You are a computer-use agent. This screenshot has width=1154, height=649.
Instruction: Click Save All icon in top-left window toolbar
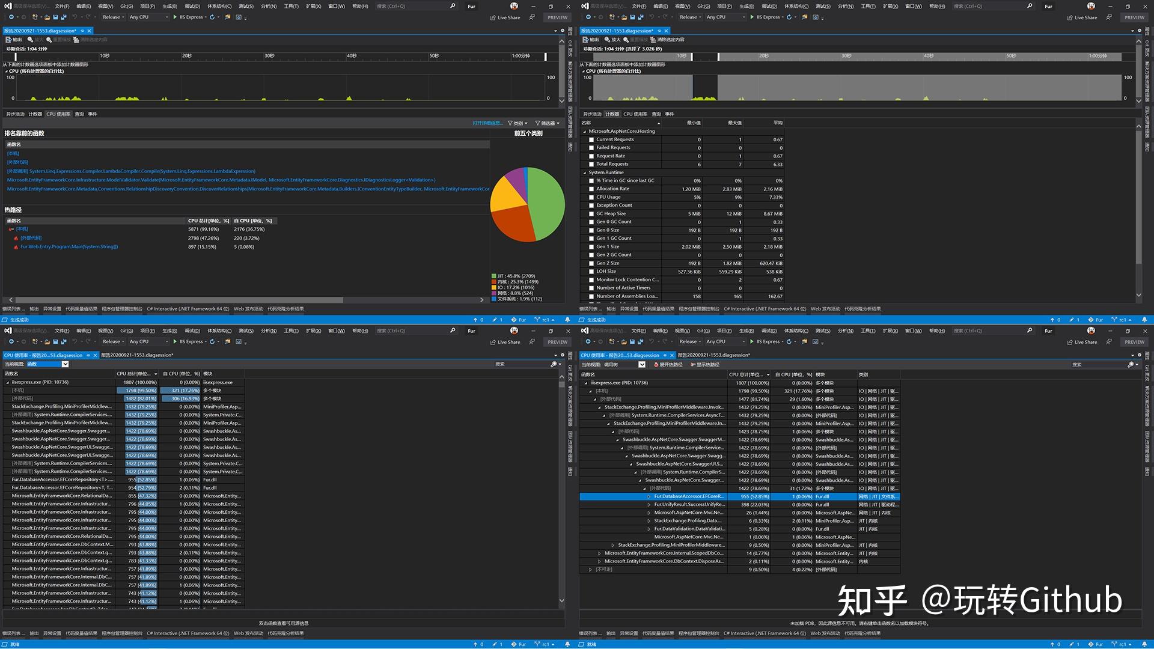[64, 17]
